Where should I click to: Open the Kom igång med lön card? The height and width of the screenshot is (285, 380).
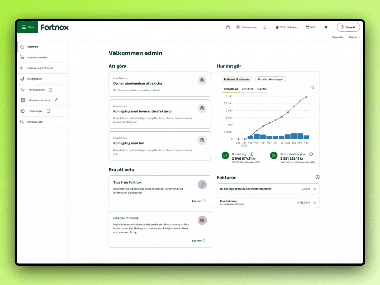click(160, 146)
